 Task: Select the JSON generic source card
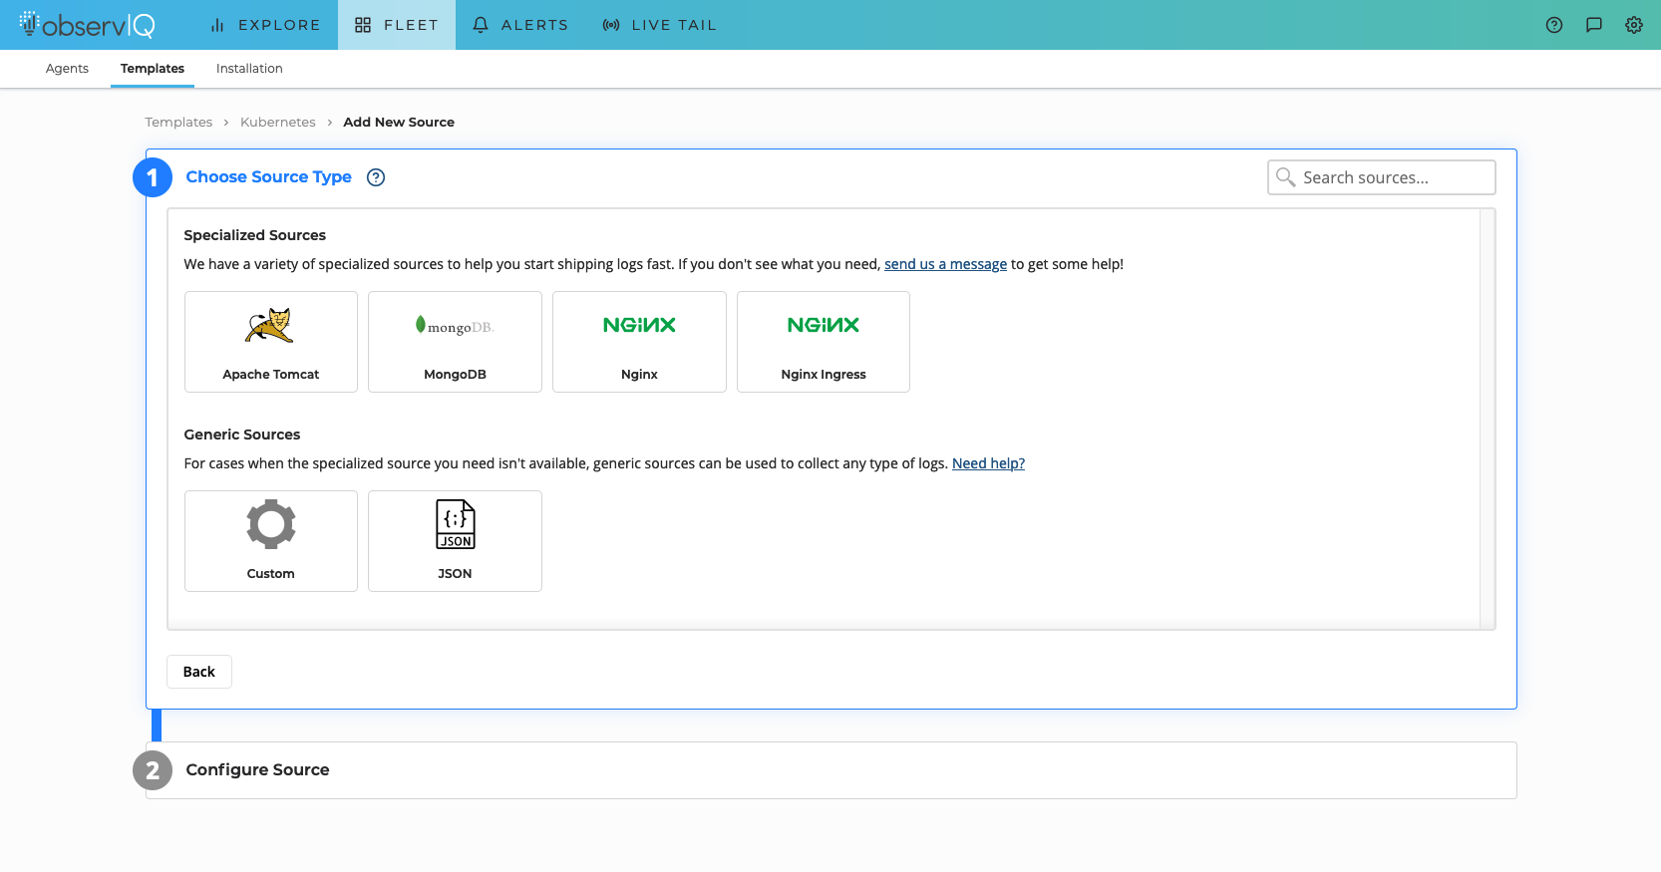click(x=455, y=541)
